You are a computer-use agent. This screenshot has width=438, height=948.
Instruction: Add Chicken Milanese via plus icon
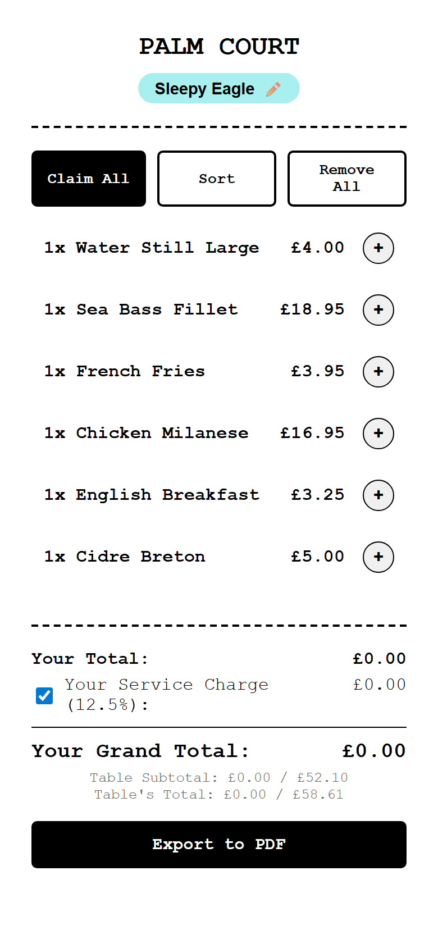pos(378,434)
